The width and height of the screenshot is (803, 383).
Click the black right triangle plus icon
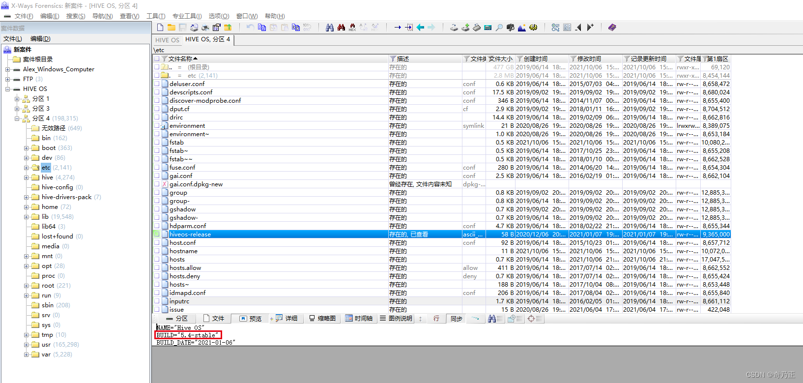click(590, 28)
